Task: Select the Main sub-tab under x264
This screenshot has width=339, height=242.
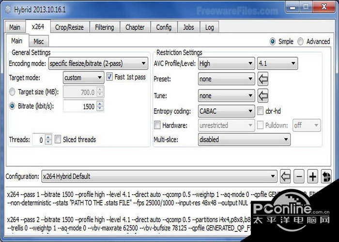Action: tap(17, 41)
